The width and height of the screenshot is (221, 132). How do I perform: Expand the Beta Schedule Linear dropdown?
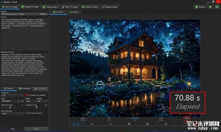12,113
